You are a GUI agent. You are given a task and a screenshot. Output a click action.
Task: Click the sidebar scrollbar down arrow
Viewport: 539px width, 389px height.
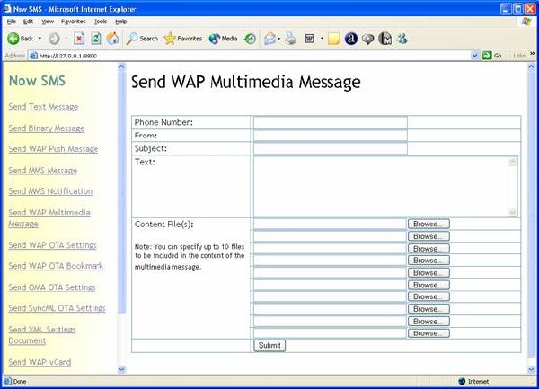pos(121,369)
